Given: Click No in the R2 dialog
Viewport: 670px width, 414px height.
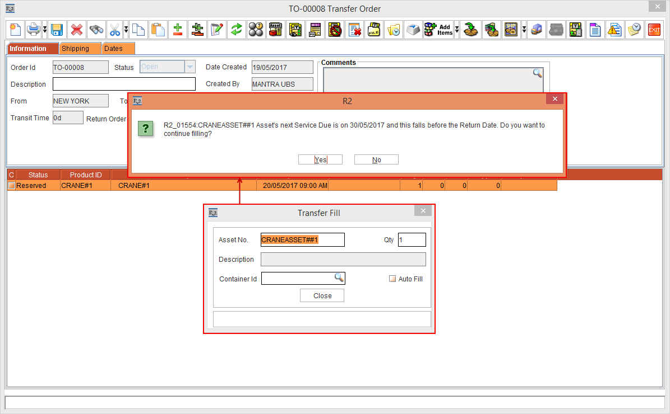Looking at the screenshot, I should tap(376, 159).
